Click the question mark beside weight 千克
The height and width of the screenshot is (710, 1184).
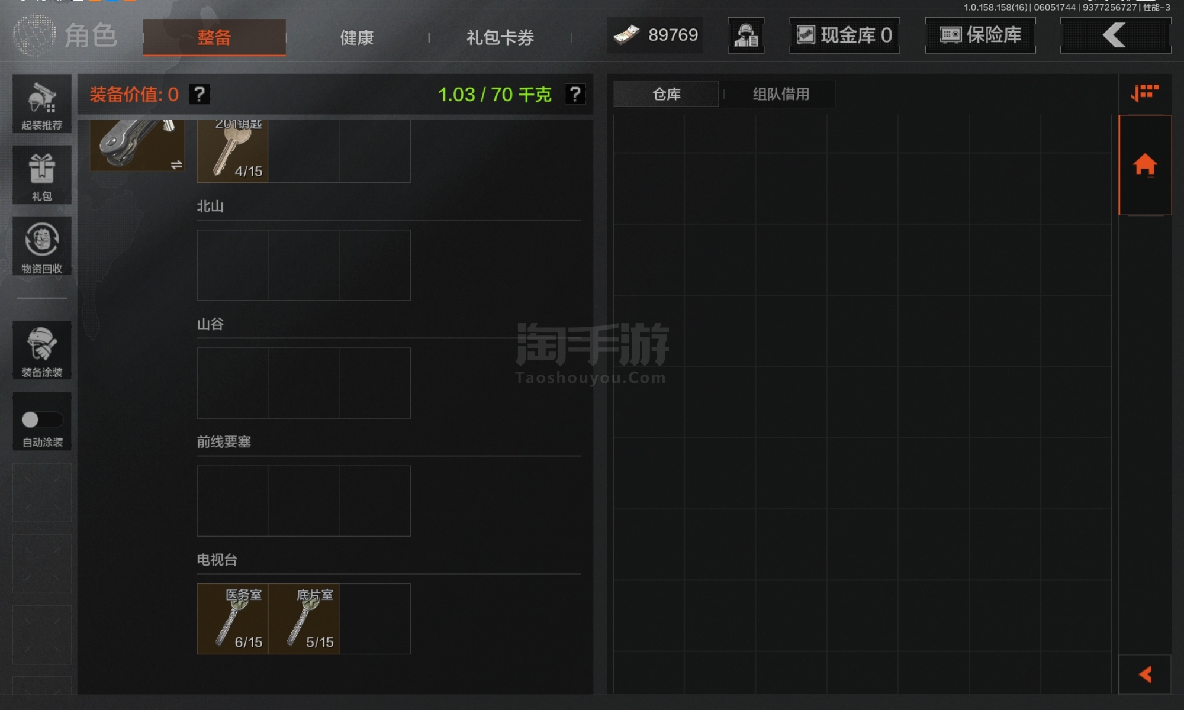[x=575, y=94]
